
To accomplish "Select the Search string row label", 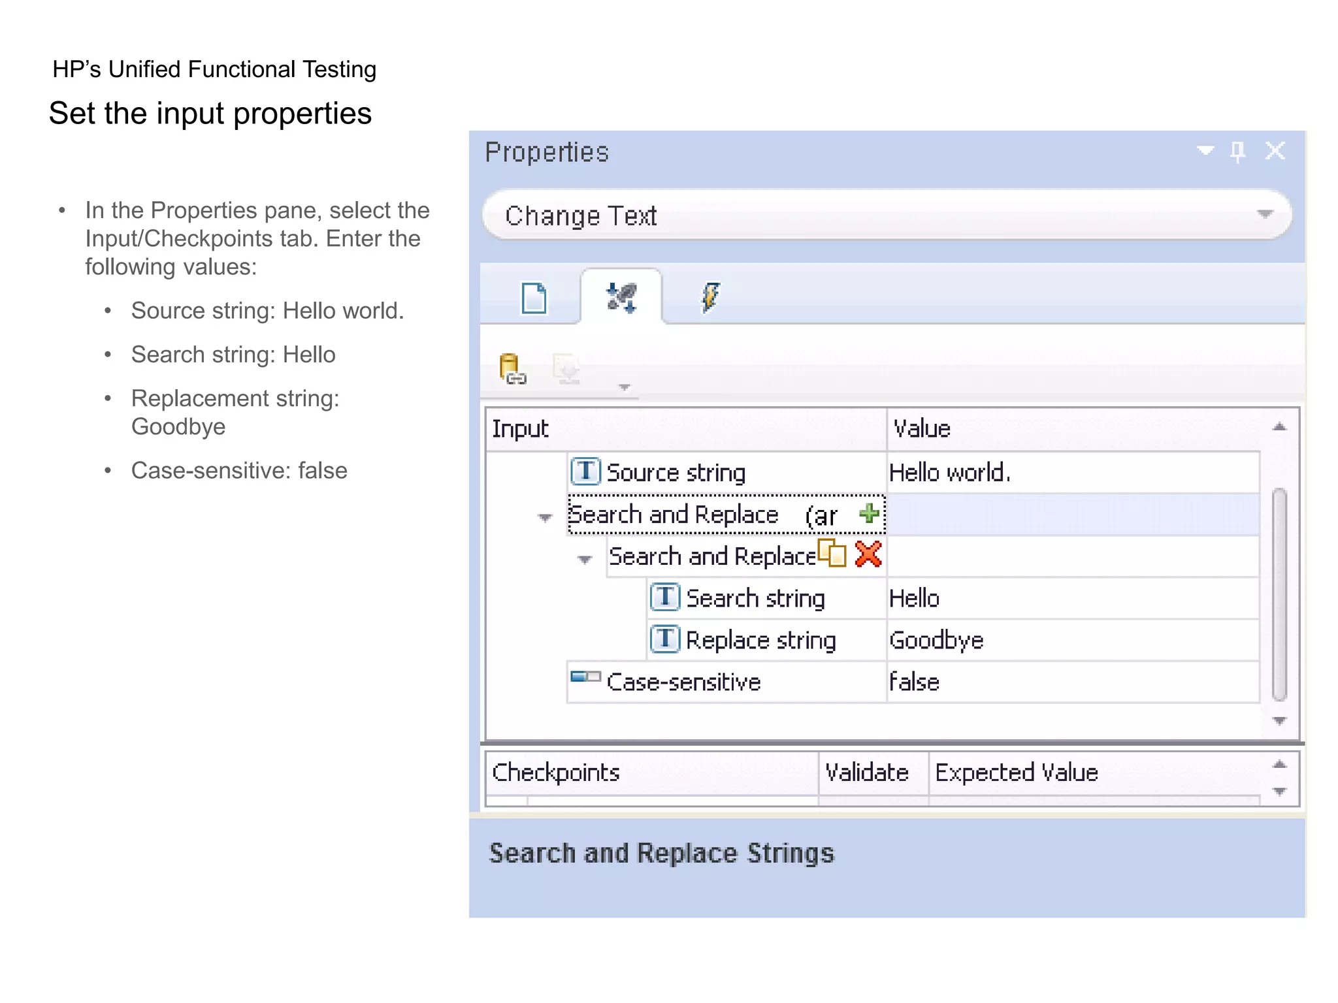I will (756, 598).
